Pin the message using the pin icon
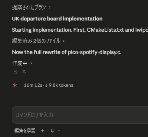The image size is (148, 137). [24, 72]
